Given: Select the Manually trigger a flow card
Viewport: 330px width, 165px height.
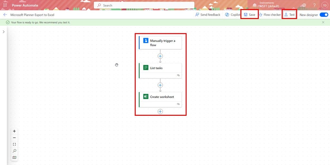Looking at the screenshot, I should click(160, 42).
